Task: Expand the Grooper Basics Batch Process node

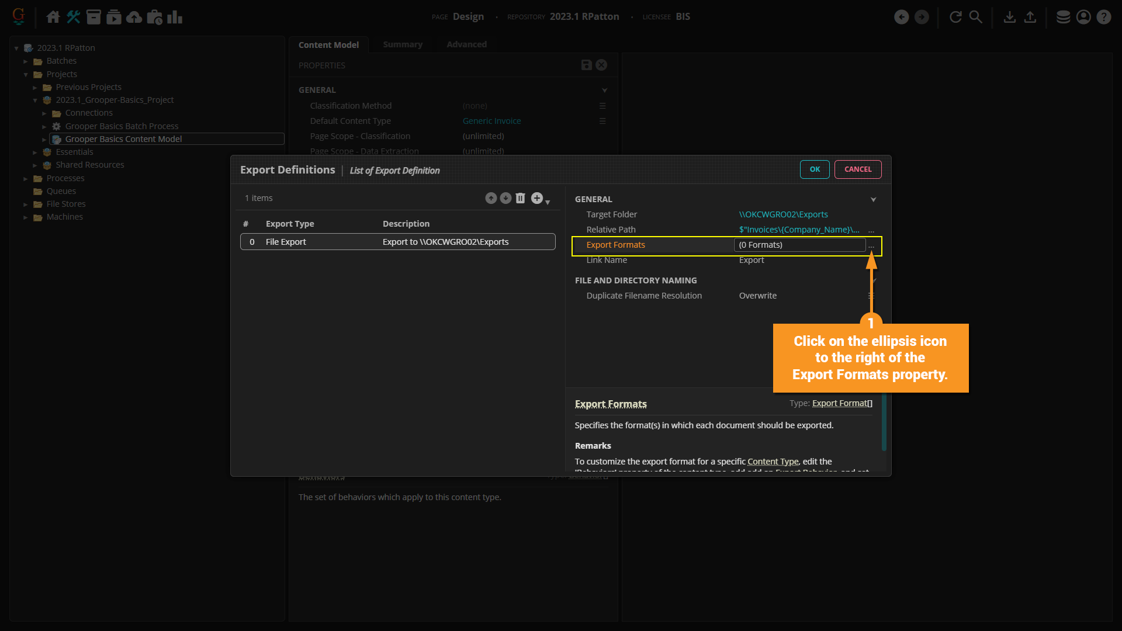Action: (x=44, y=127)
